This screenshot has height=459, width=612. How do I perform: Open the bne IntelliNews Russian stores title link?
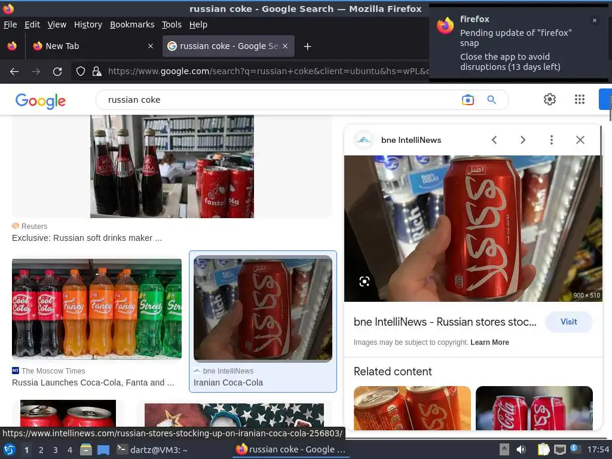pos(445,322)
